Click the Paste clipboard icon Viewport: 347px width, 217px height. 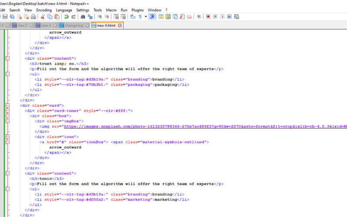click(57, 16)
